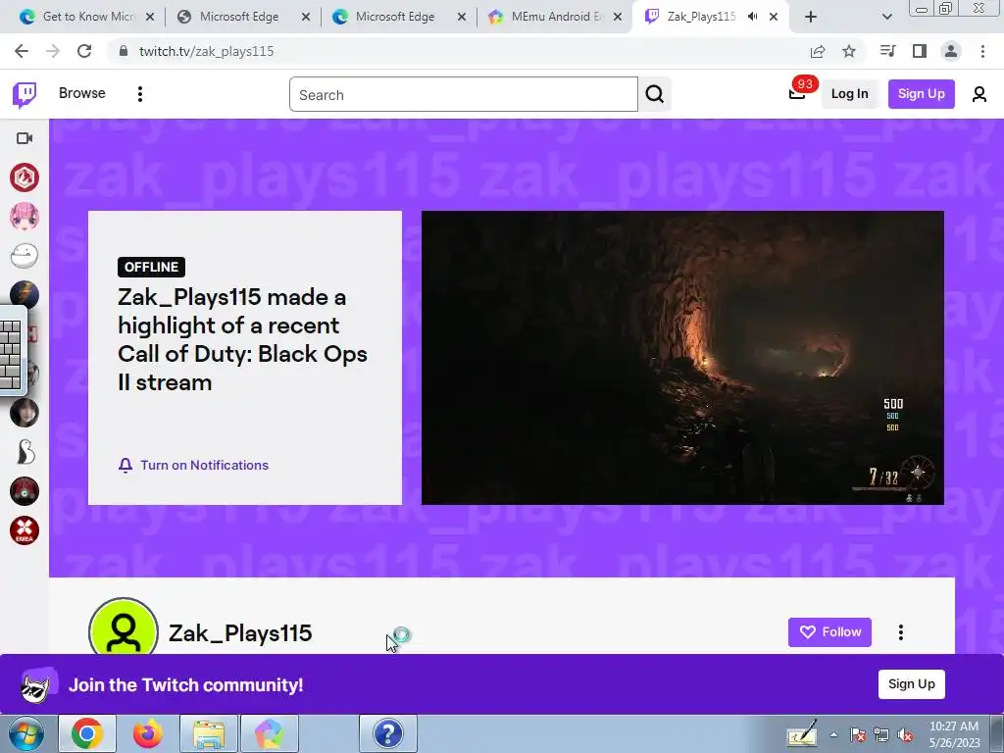This screenshot has width=1004, height=753.
Task: Open the lightning bolt channel avatar
Action: pyautogui.click(x=25, y=294)
